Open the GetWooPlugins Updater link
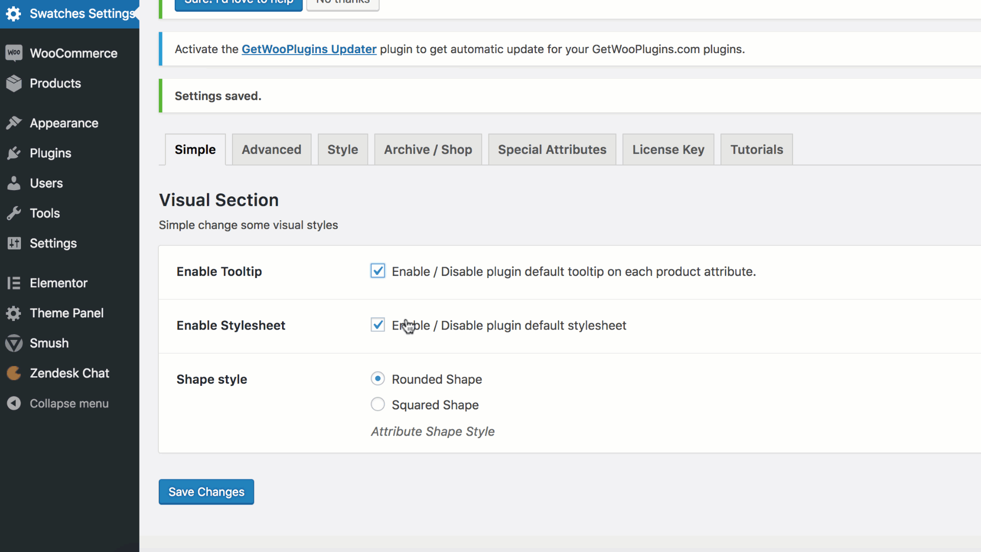The height and width of the screenshot is (552, 981). (x=309, y=49)
